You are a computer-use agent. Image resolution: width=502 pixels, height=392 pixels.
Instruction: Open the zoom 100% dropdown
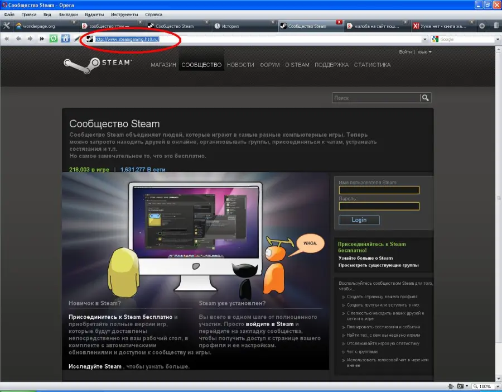click(497, 386)
